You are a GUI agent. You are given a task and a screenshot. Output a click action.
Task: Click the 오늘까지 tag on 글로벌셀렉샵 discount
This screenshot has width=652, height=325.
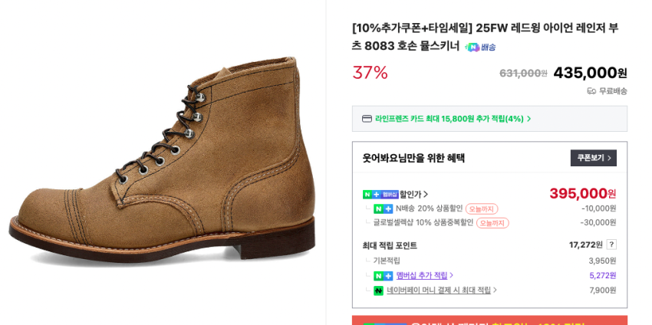pyautogui.click(x=492, y=223)
